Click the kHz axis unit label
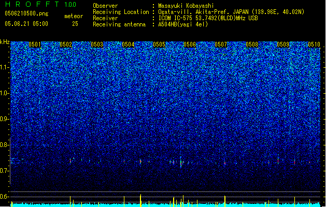Screen dimensions: 326x207 click(5, 42)
